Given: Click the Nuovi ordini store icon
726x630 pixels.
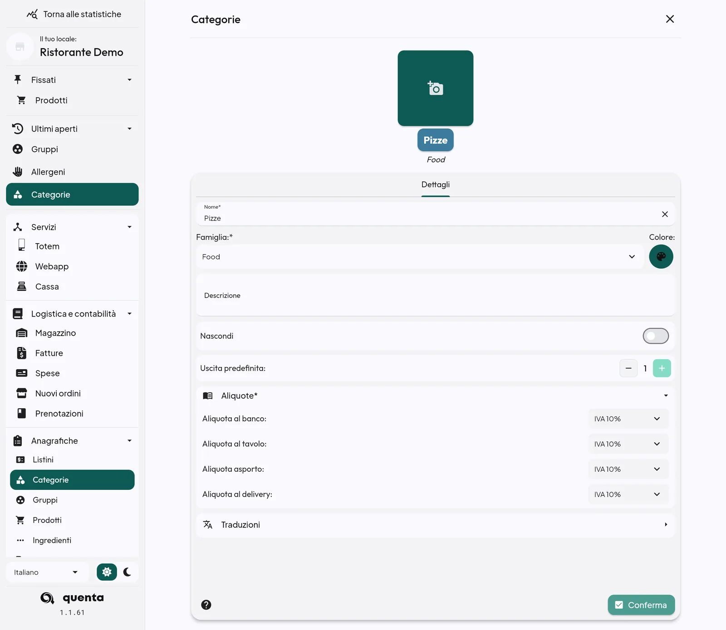Looking at the screenshot, I should 21,393.
